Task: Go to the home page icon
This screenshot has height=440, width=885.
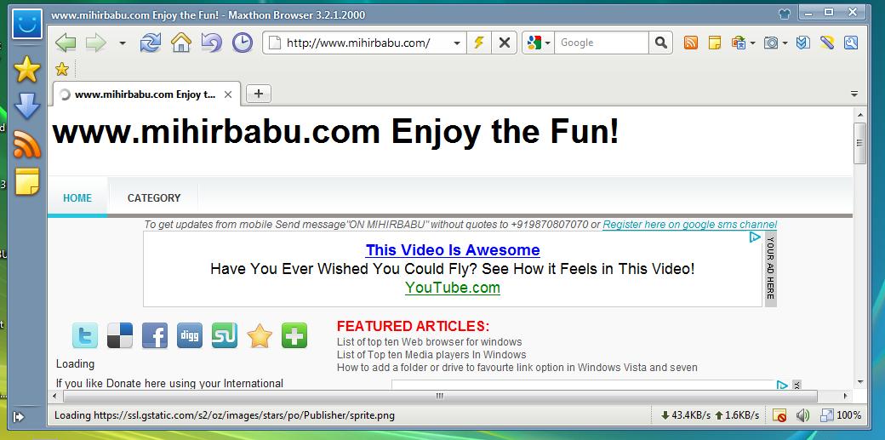Action: click(181, 43)
